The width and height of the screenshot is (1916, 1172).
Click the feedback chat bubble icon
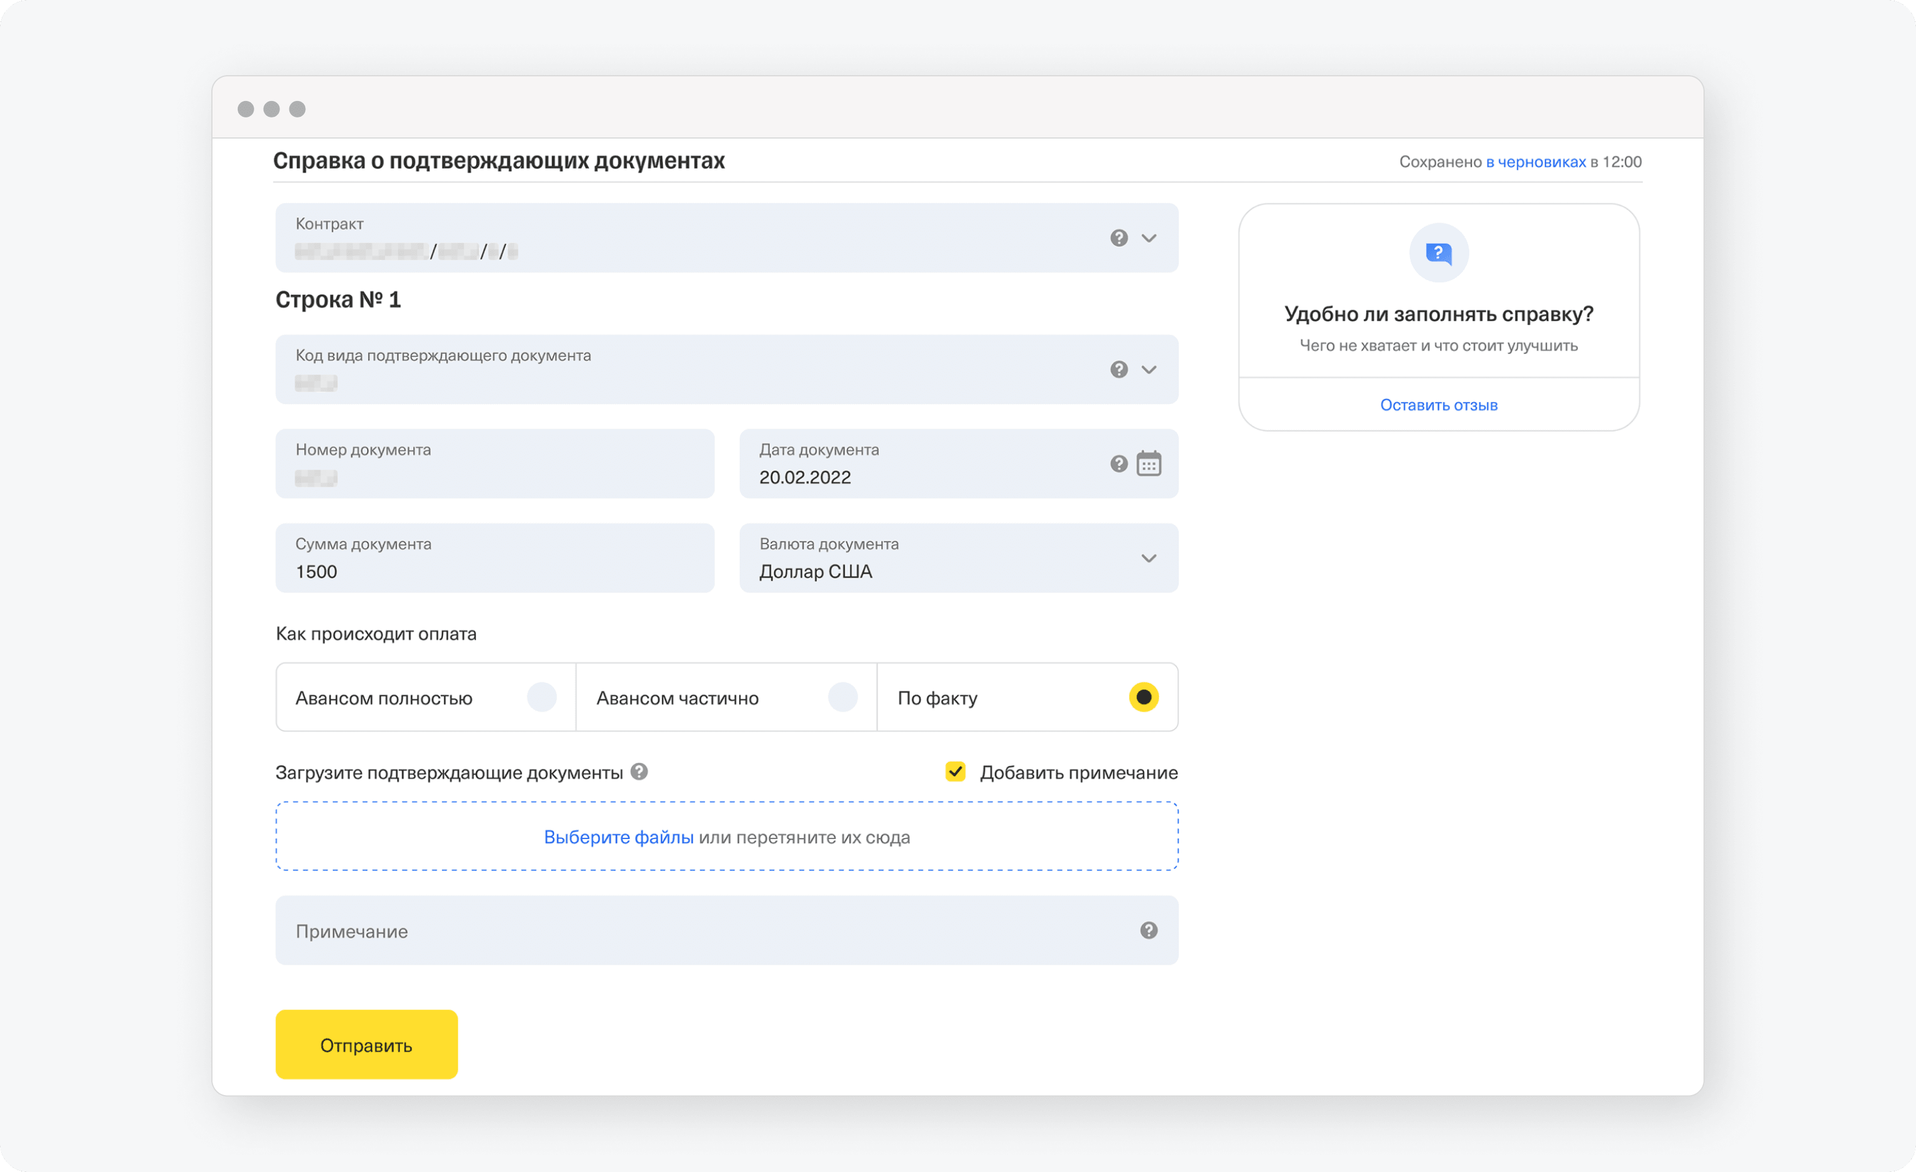(x=1439, y=252)
